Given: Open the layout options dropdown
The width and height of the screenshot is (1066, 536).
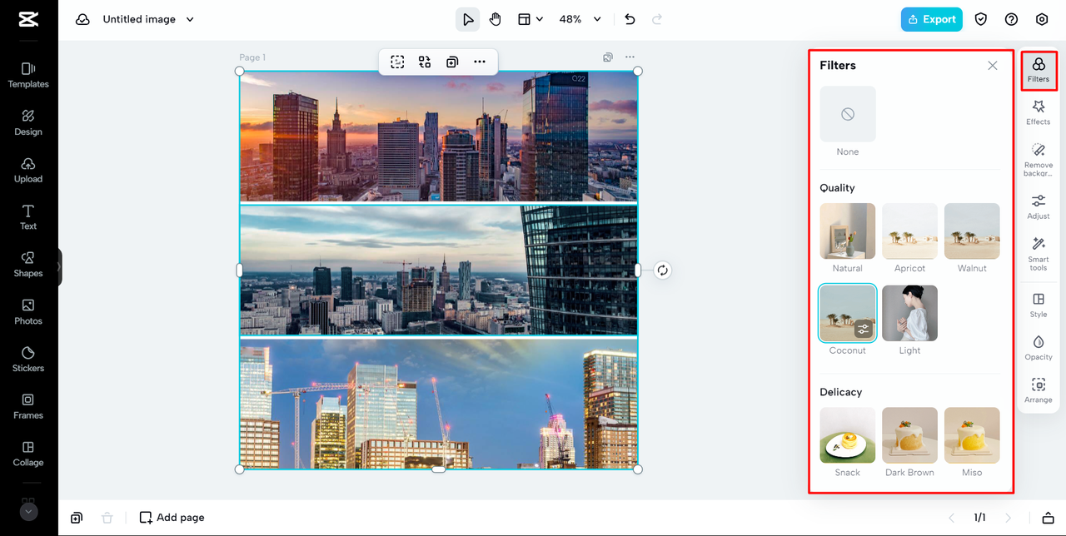Looking at the screenshot, I should click(x=531, y=19).
